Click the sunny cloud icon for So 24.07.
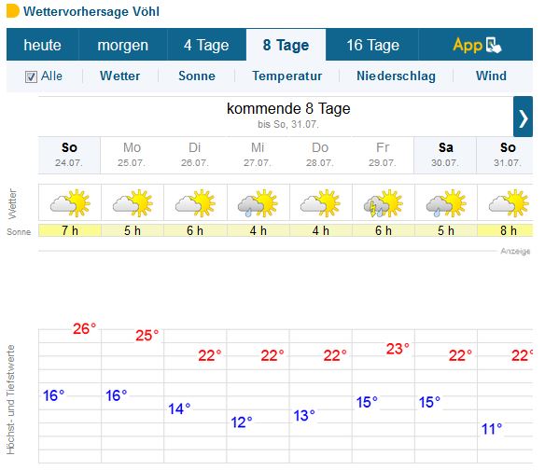The height and width of the screenshot is (470, 545). coord(70,203)
